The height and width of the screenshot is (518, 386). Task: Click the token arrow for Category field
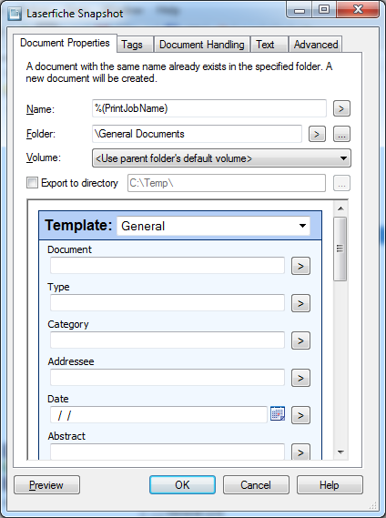300,340
